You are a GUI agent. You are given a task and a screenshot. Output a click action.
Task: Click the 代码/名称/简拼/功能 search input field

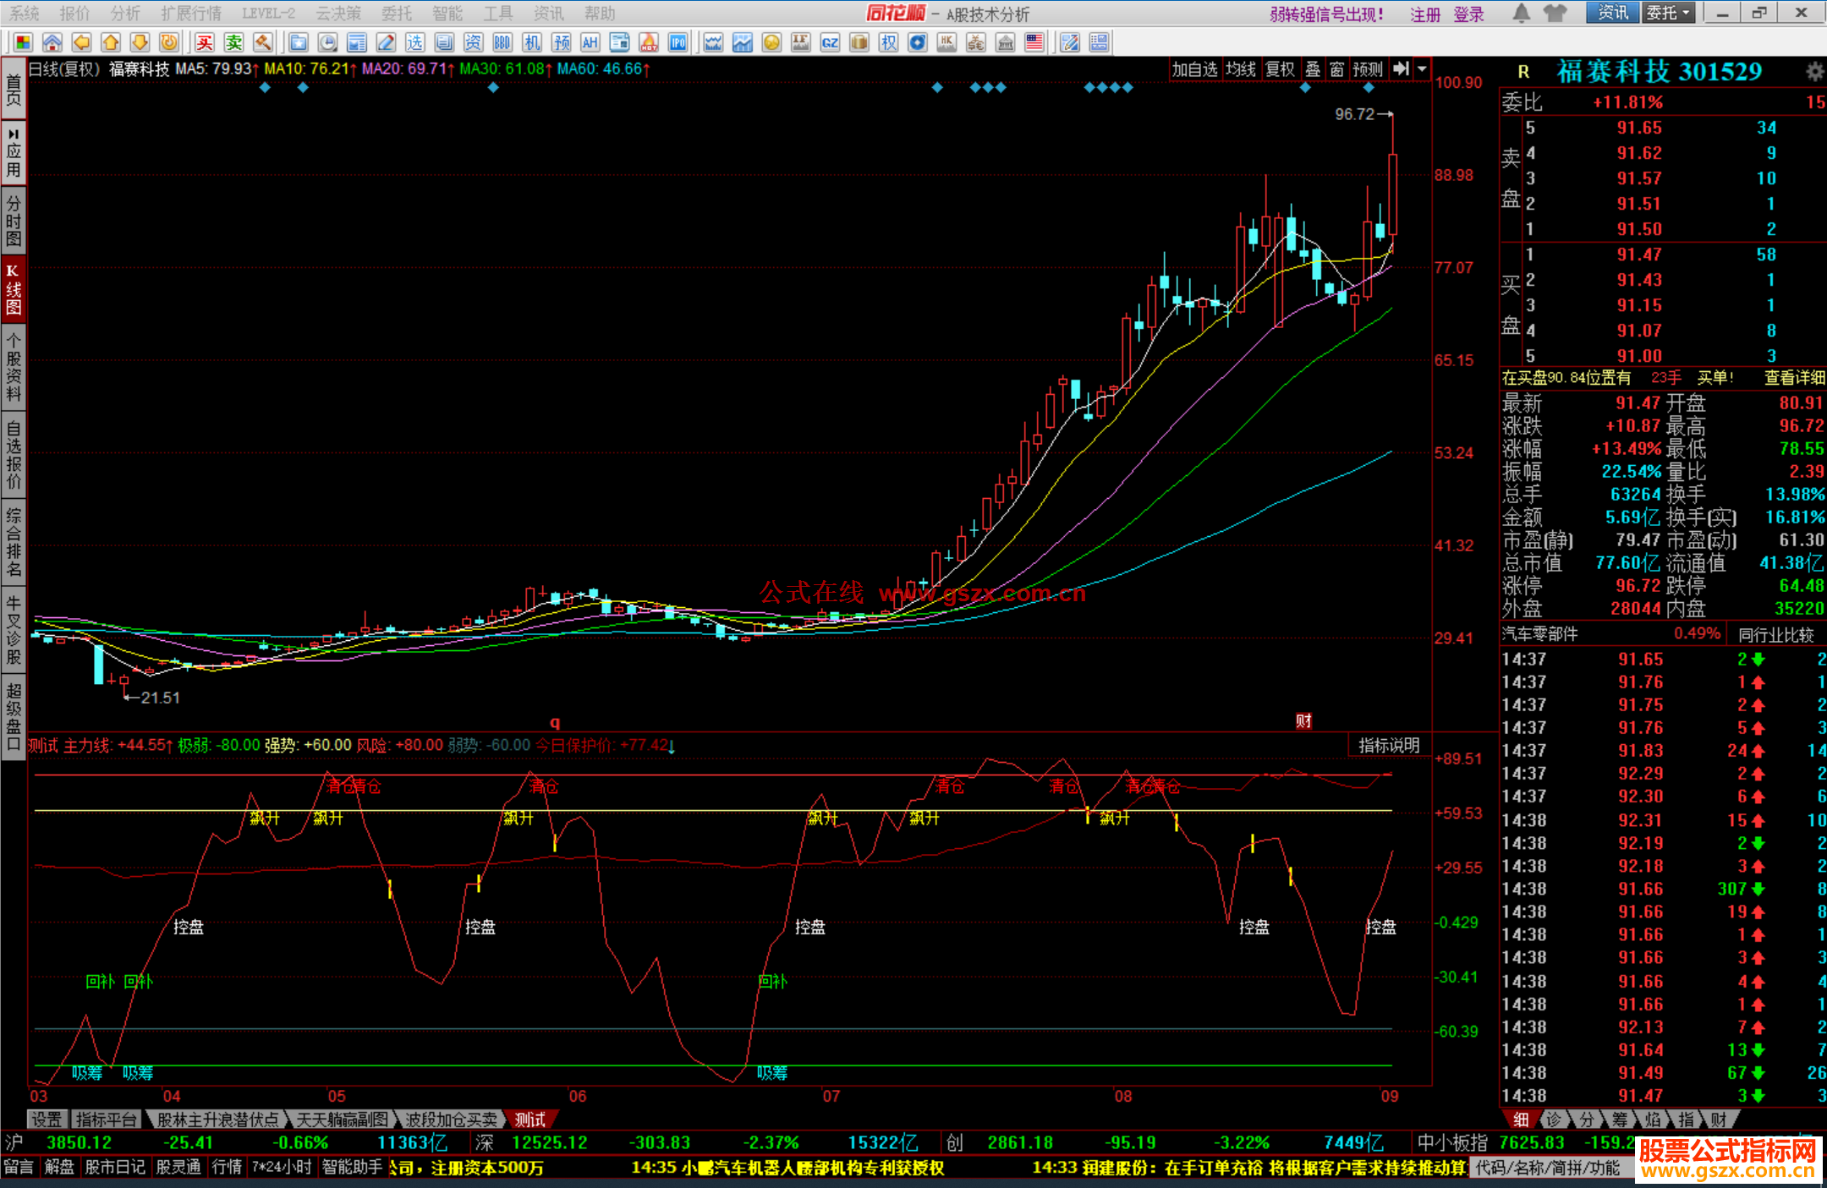click(x=1548, y=1168)
